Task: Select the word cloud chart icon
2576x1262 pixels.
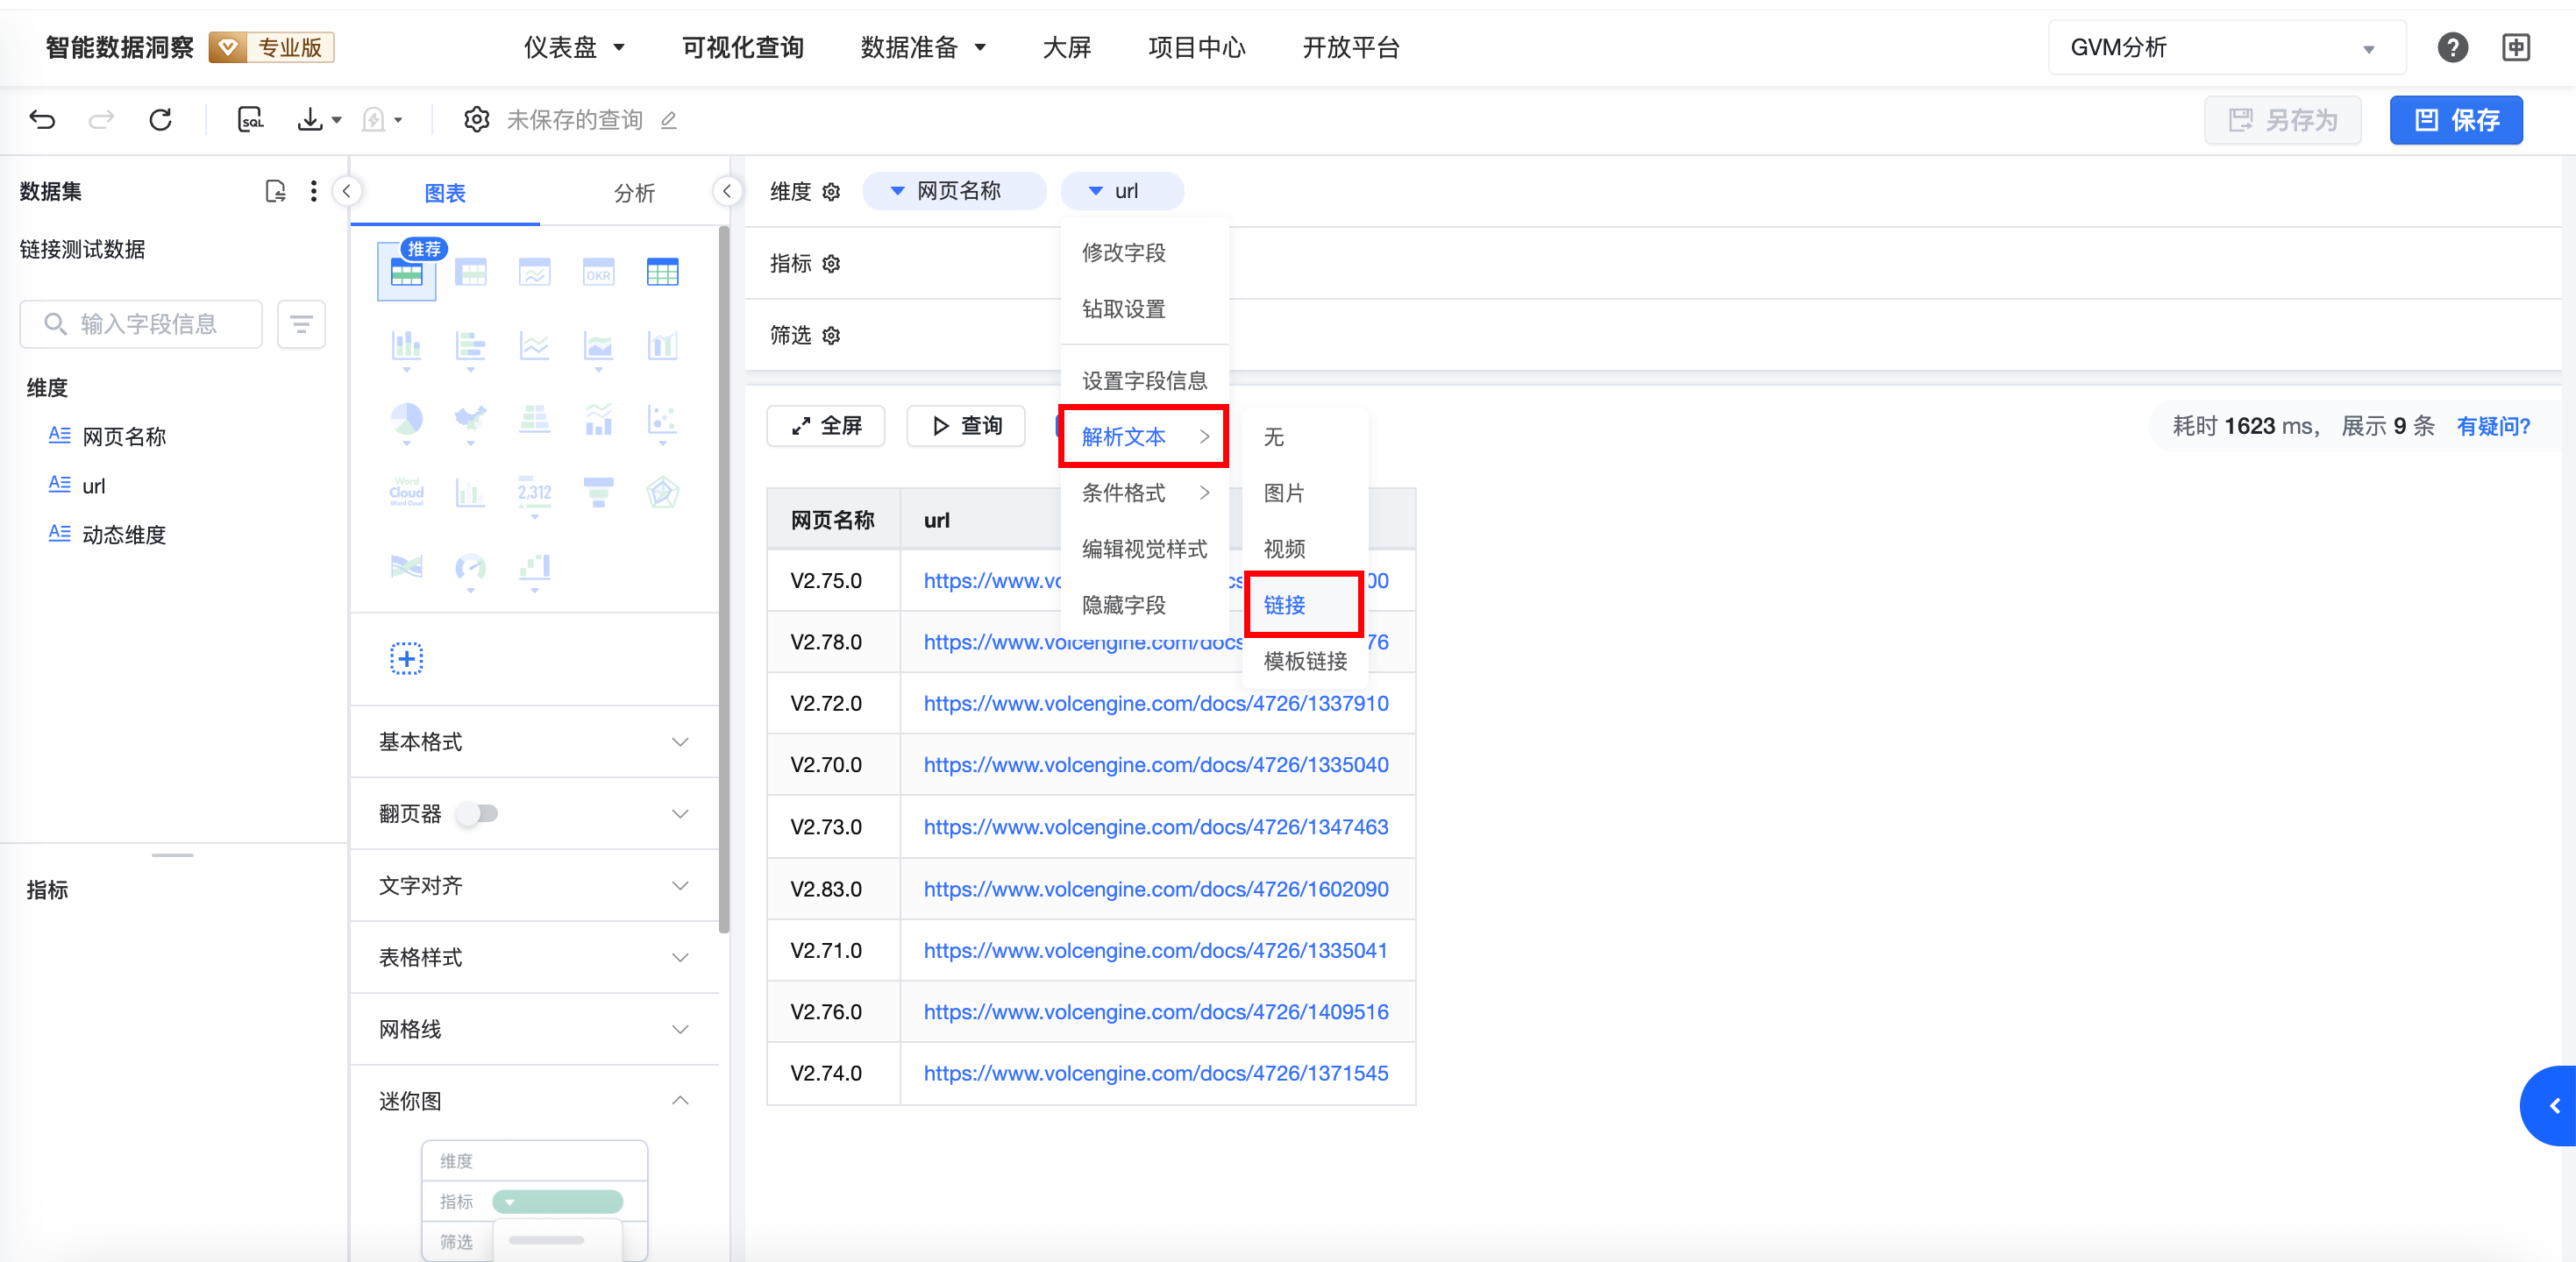Action: click(406, 492)
